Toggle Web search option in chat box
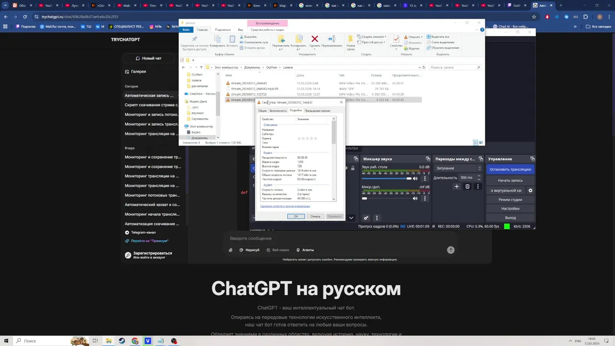Image resolution: width=615 pixels, height=346 pixels. click(278, 250)
